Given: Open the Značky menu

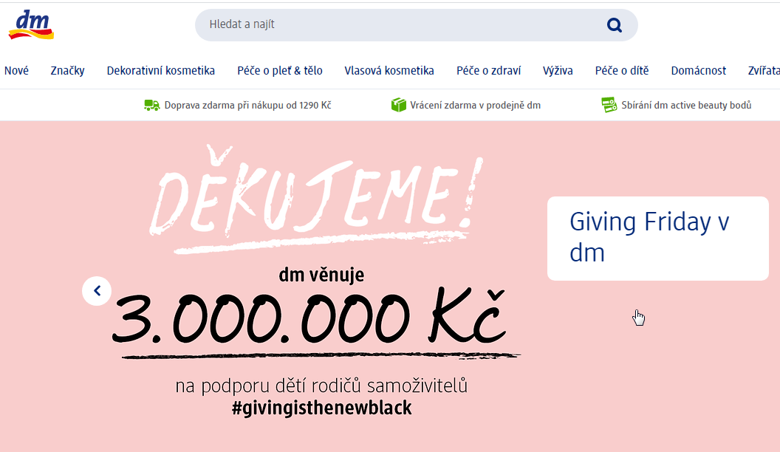Looking at the screenshot, I should [x=68, y=71].
